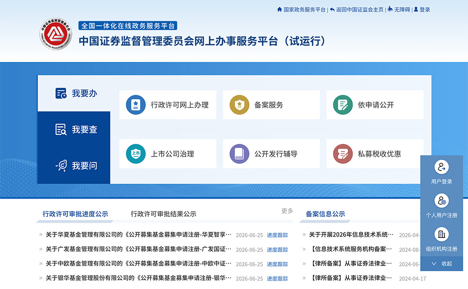Click 进度跟踪 for the 华夏基金 row

(x=277, y=235)
